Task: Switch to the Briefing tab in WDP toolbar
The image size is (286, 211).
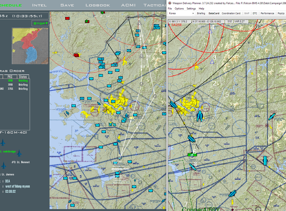Action: click(201, 13)
